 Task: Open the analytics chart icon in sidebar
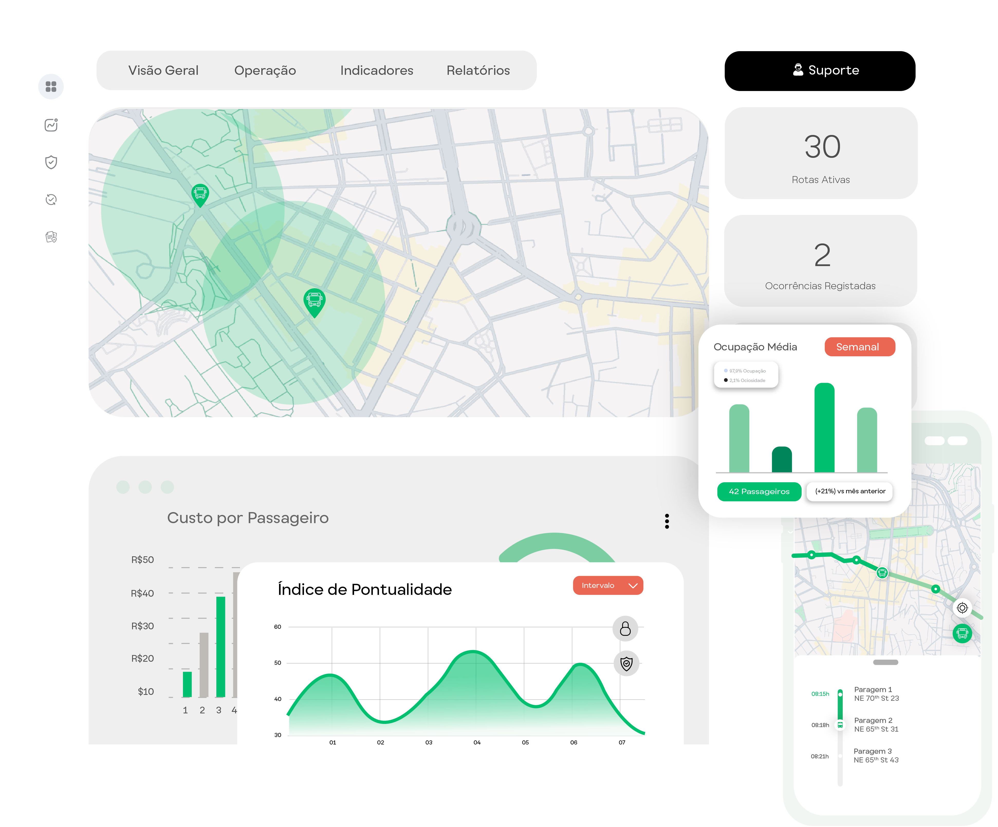tap(51, 125)
